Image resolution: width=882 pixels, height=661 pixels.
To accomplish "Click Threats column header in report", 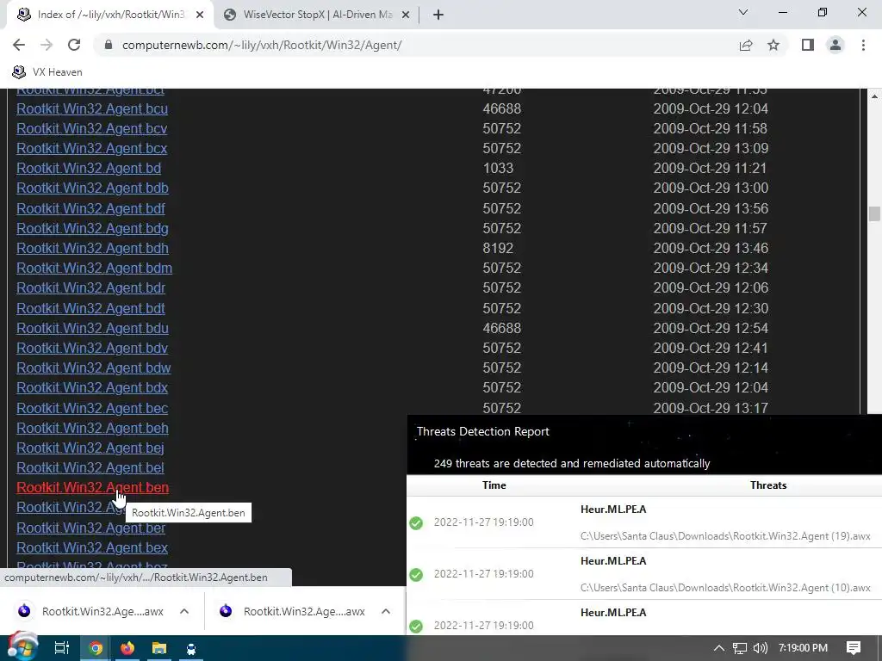I will coord(767,485).
